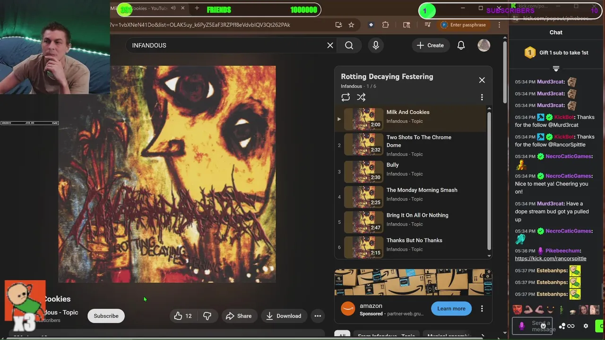Toggle shuffle for the playlist
Image resolution: width=605 pixels, height=340 pixels.
click(361, 97)
